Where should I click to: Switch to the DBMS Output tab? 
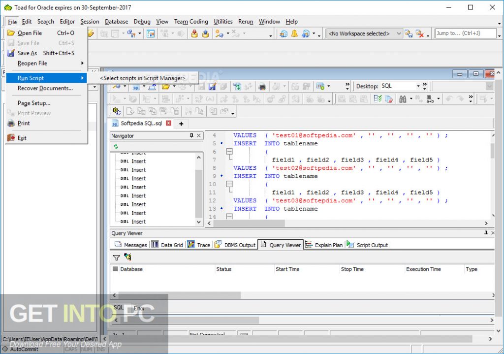[x=235, y=245]
